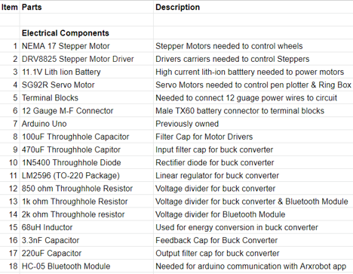This screenshot has width=353, height=274.
Task: Select the "Electrical Components" cell
Action: pos(87,32)
